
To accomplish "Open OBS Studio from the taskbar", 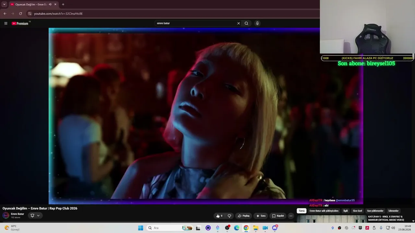I will pos(227,228).
